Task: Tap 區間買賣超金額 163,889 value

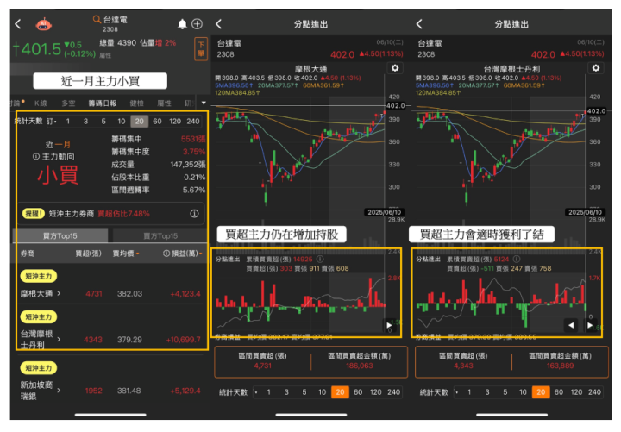Action: [560, 366]
